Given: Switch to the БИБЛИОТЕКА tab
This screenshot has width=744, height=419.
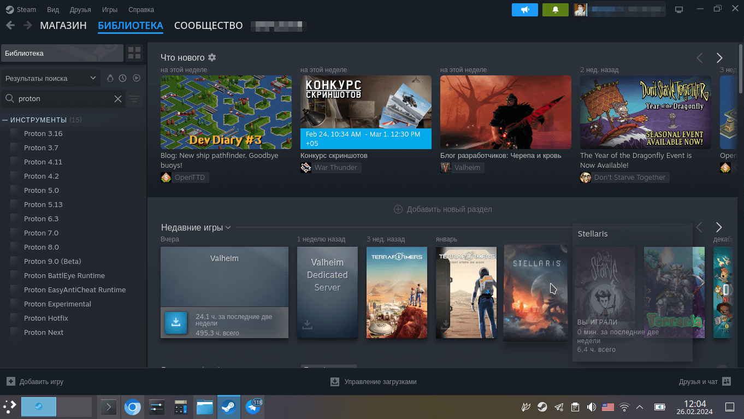Looking at the screenshot, I should pyautogui.click(x=131, y=26).
